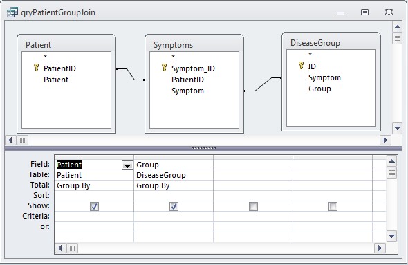Click the DiseaseGroup table title bar

click(x=331, y=42)
